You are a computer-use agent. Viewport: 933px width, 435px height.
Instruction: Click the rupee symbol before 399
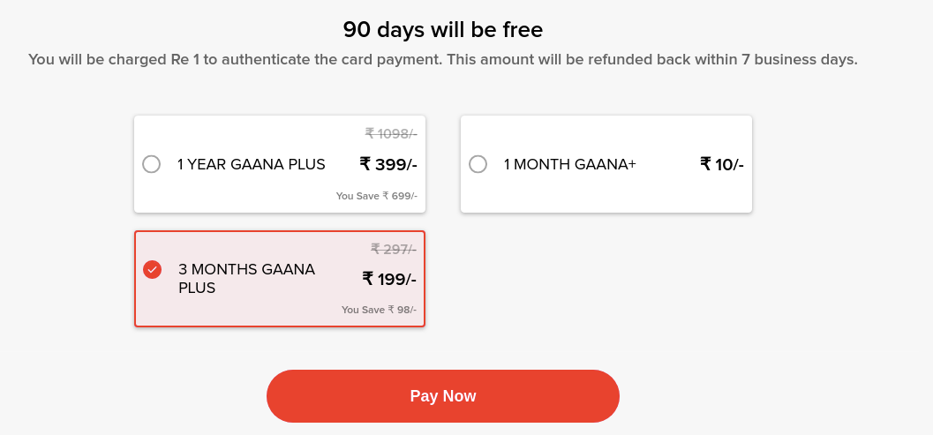point(365,163)
